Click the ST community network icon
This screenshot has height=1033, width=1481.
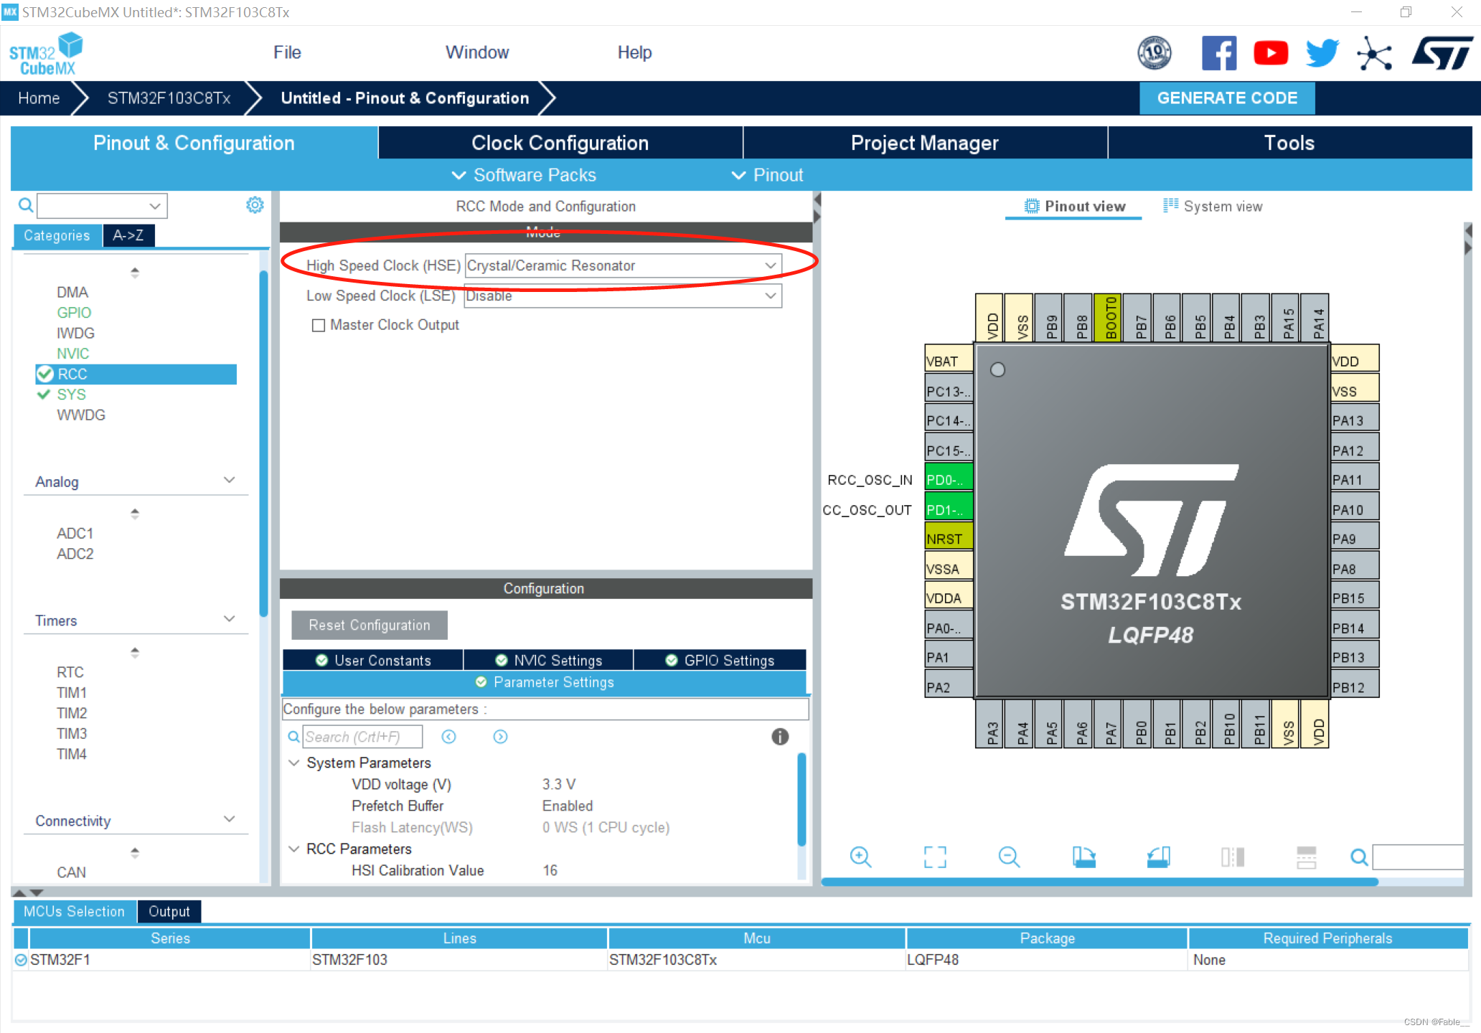[x=1374, y=53]
